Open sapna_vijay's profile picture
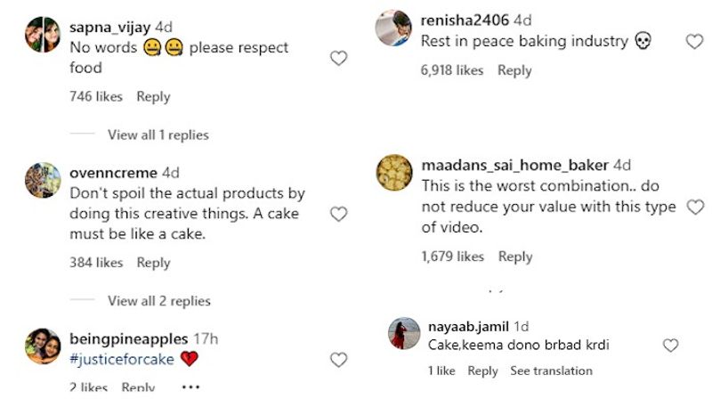 [42, 35]
